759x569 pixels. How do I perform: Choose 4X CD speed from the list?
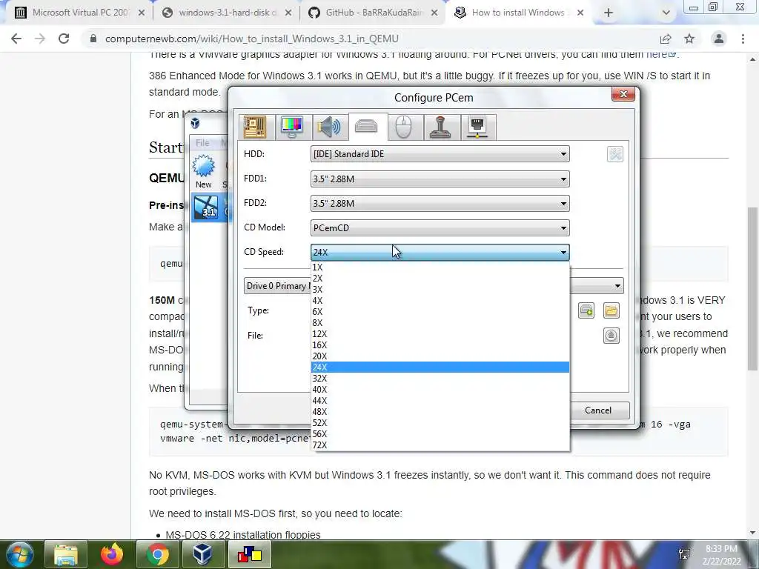tap(440, 301)
